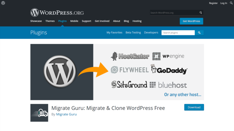Screen dimensions: 234x131
Task: Click the Plugins page heading
Action: pyautogui.click(x=39, y=32)
